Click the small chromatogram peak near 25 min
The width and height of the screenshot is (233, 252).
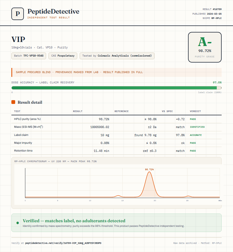point(188,196)
